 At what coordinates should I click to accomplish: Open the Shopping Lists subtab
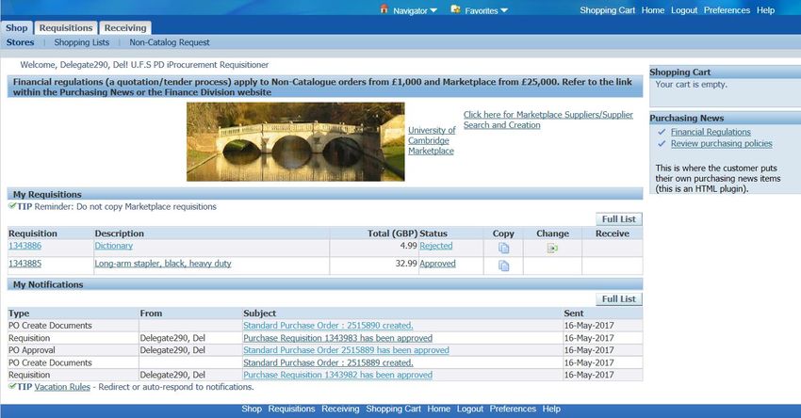pyautogui.click(x=82, y=42)
